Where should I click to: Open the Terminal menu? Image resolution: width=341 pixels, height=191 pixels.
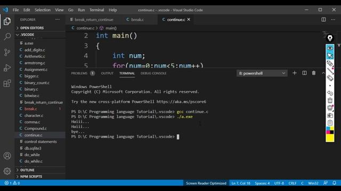pos(96,10)
